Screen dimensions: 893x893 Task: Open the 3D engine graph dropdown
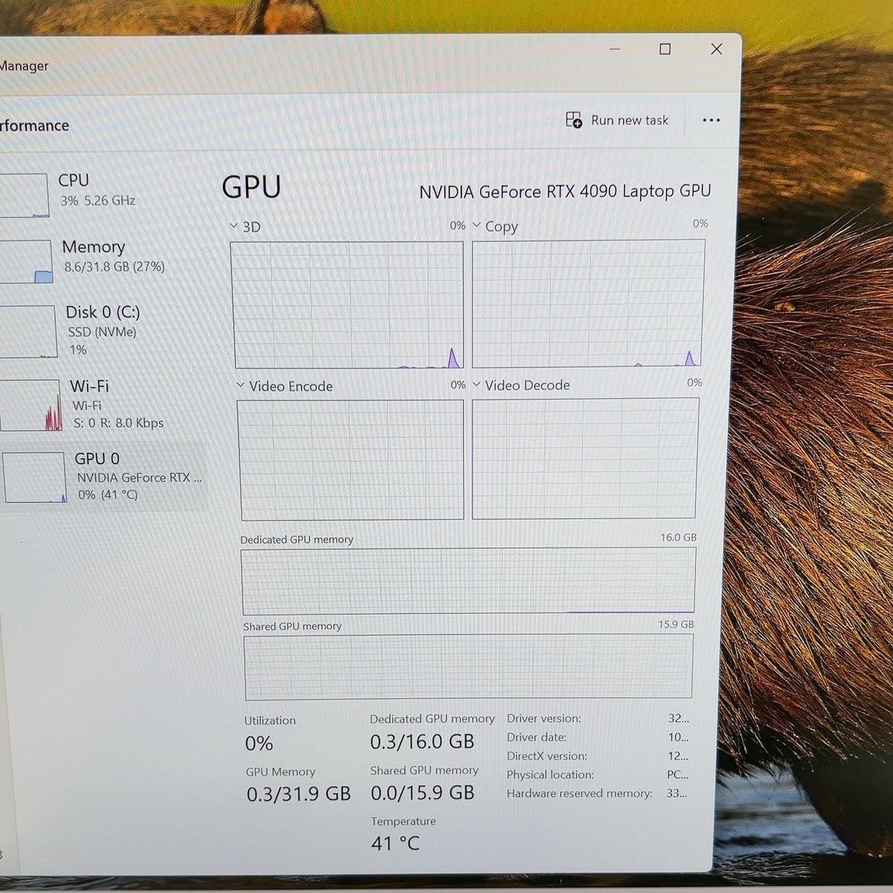click(234, 226)
